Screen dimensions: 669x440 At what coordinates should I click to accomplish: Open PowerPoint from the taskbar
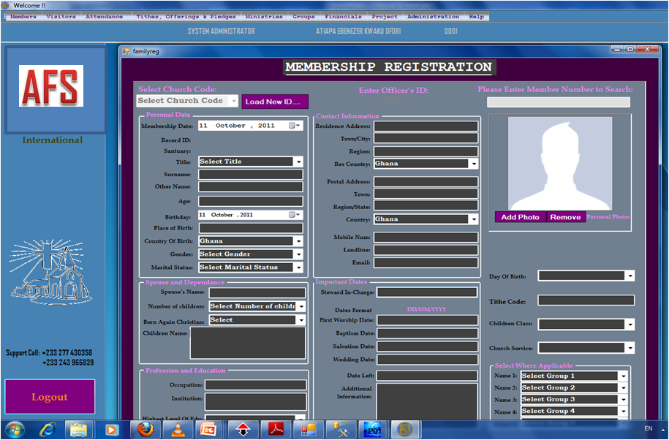209,429
